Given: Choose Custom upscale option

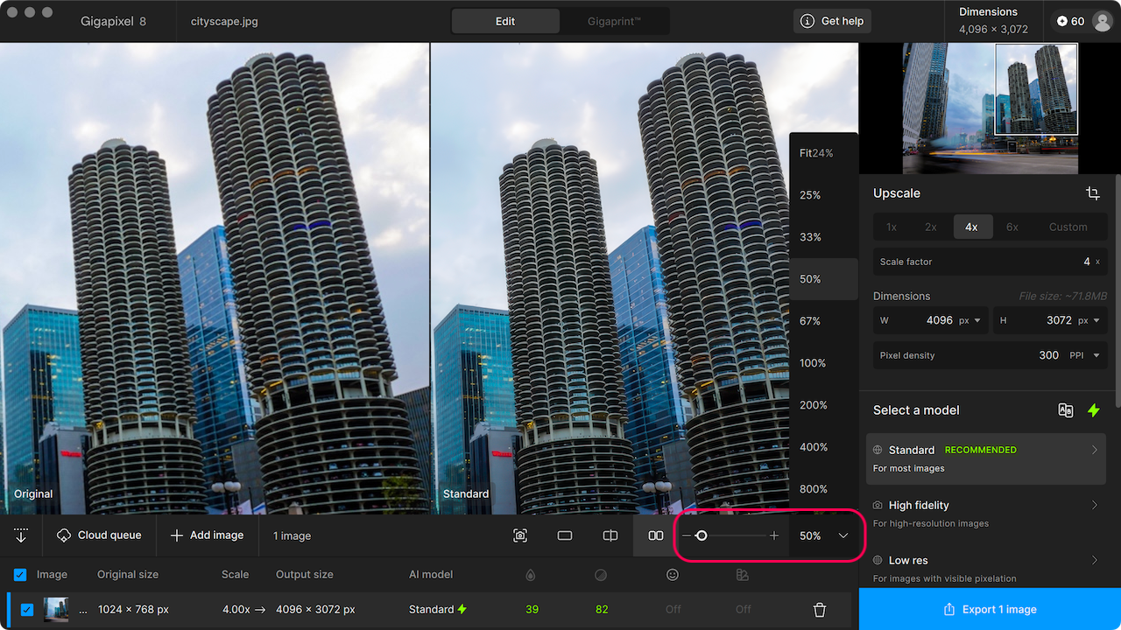Looking at the screenshot, I should [x=1068, y=227].
